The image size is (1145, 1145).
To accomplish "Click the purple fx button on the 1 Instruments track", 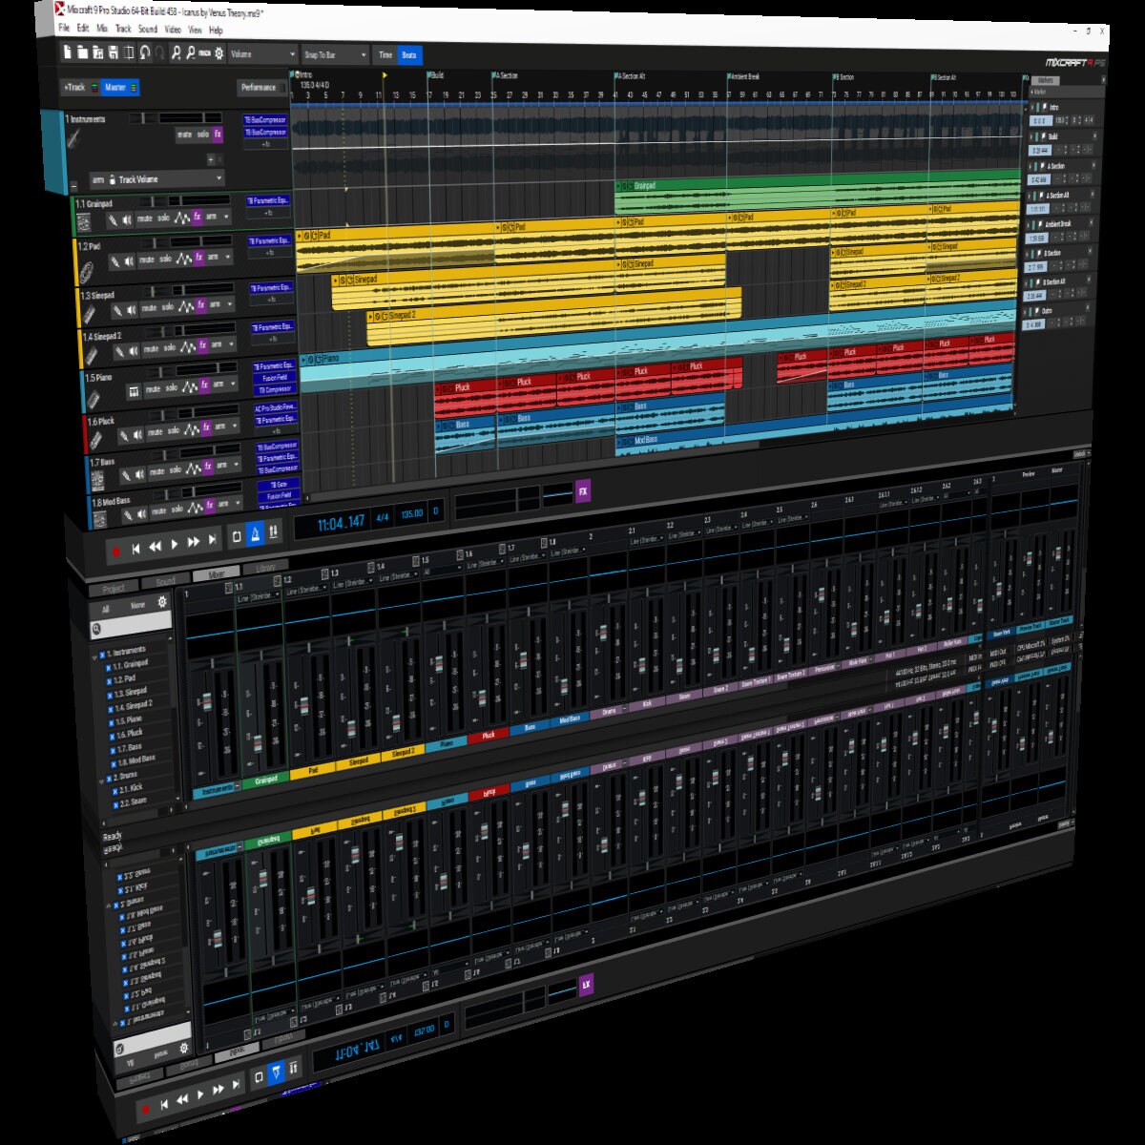I will click(x=218, y=135).
